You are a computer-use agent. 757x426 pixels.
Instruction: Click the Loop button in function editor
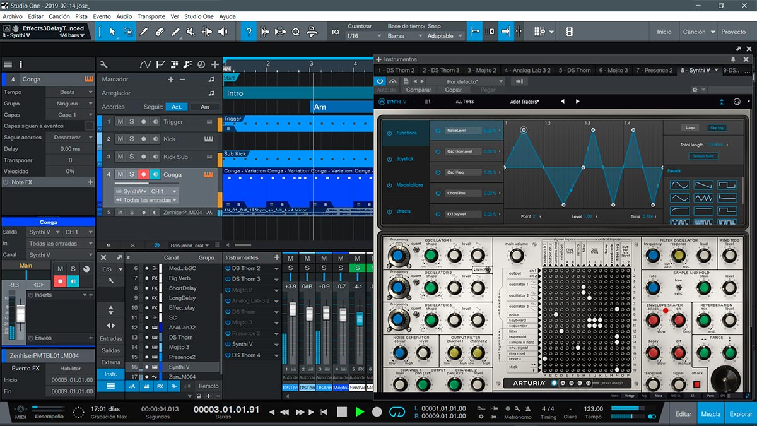[x=690, y=127]
